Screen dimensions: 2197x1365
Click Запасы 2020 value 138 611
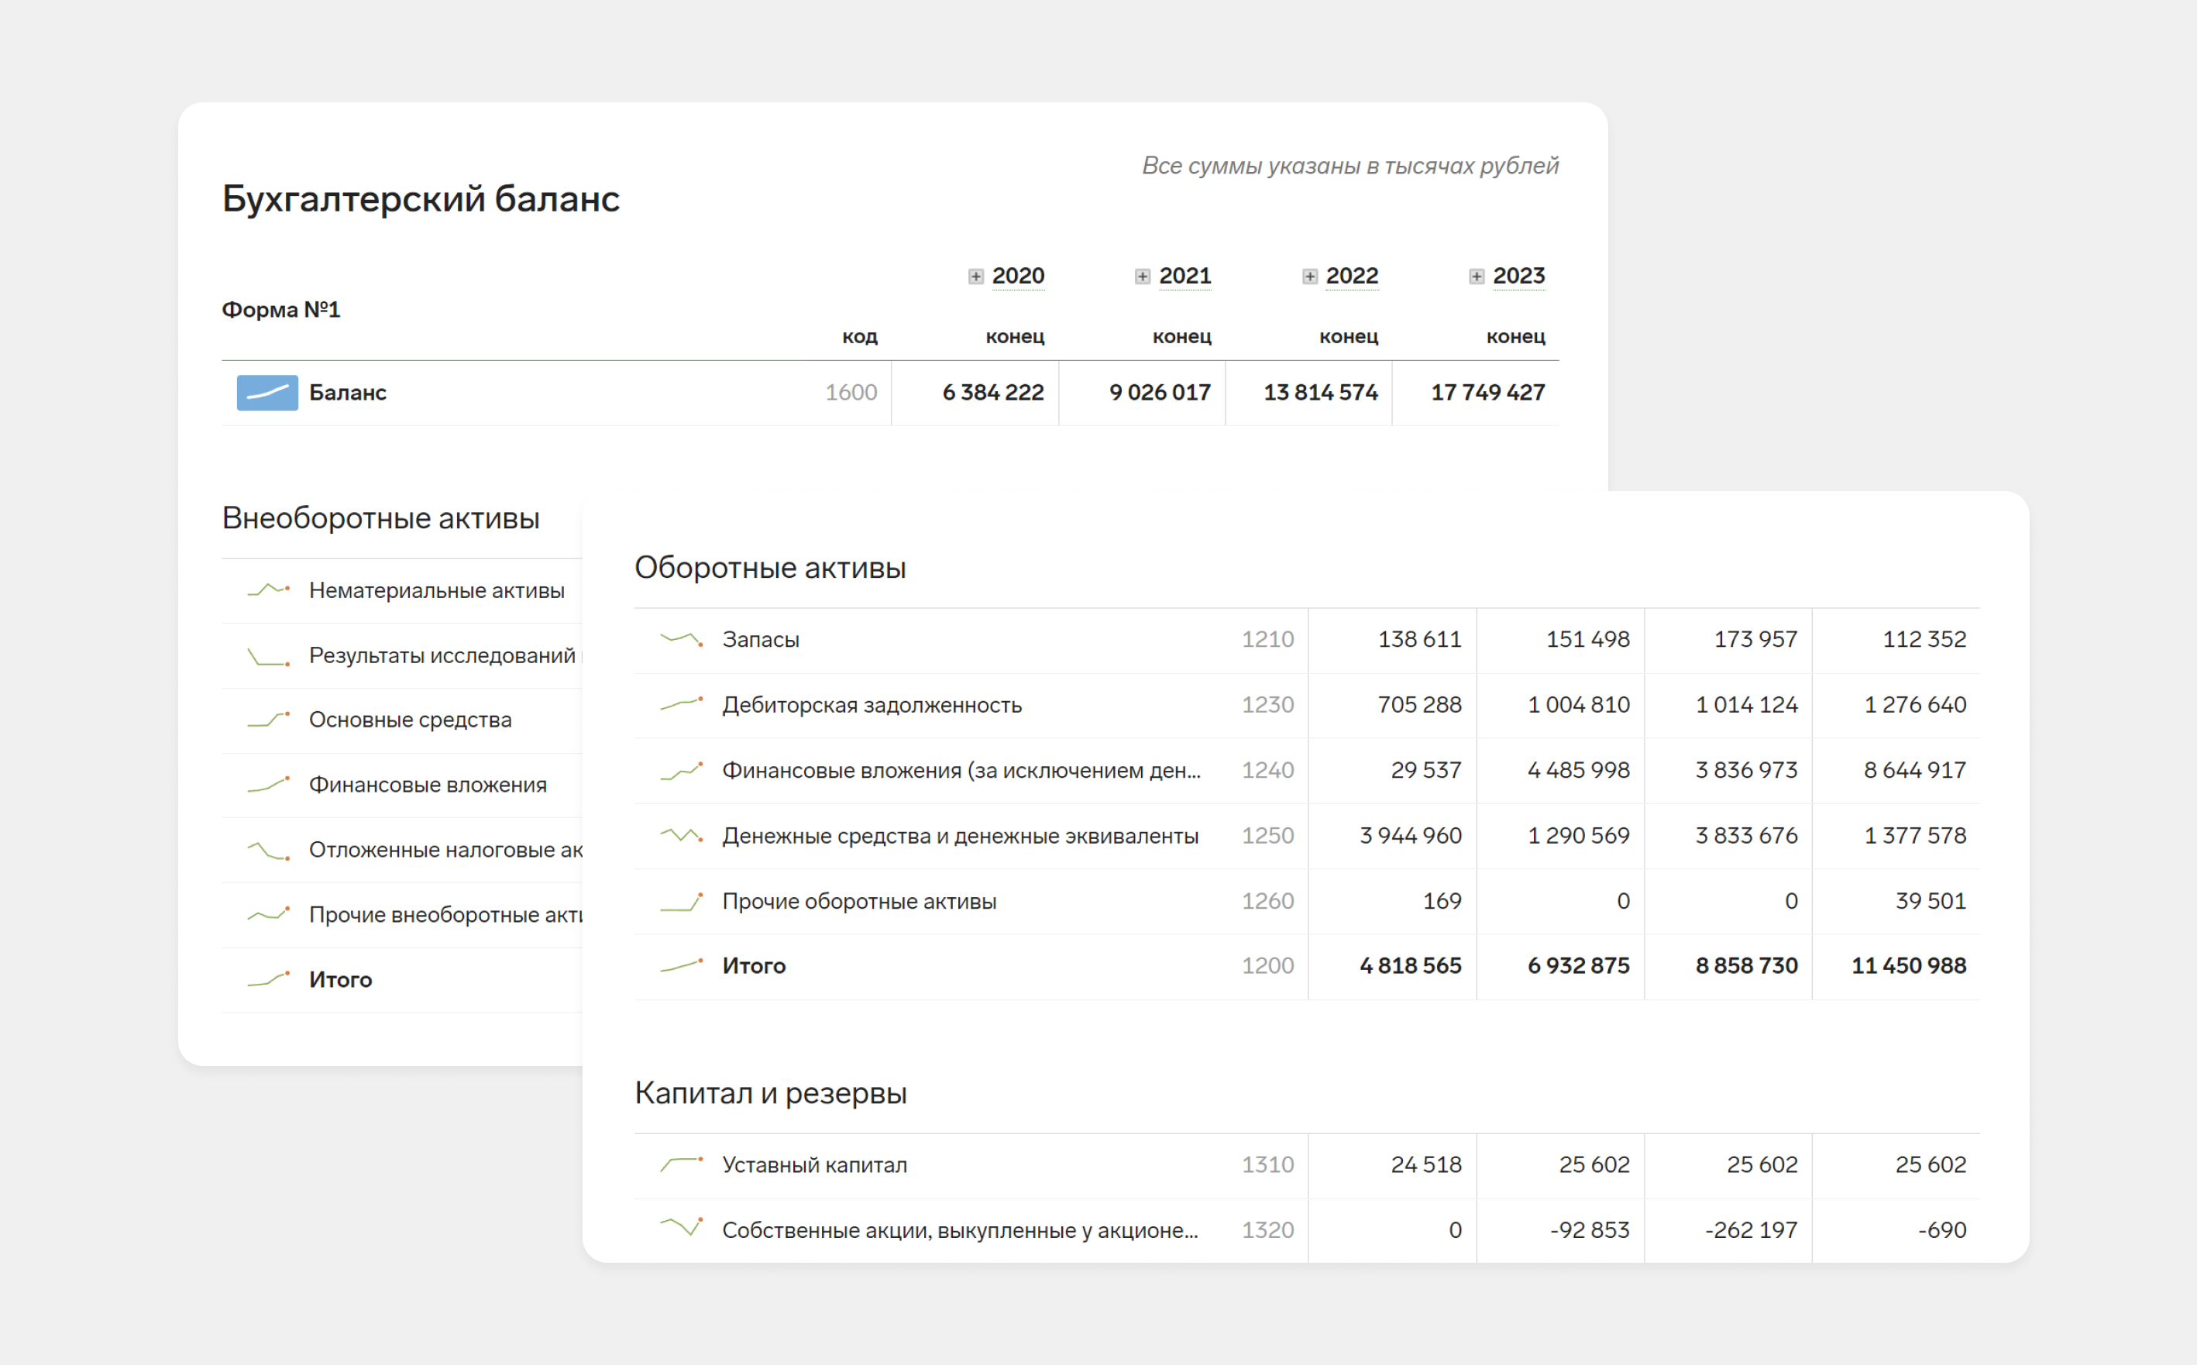[1420, 639]
